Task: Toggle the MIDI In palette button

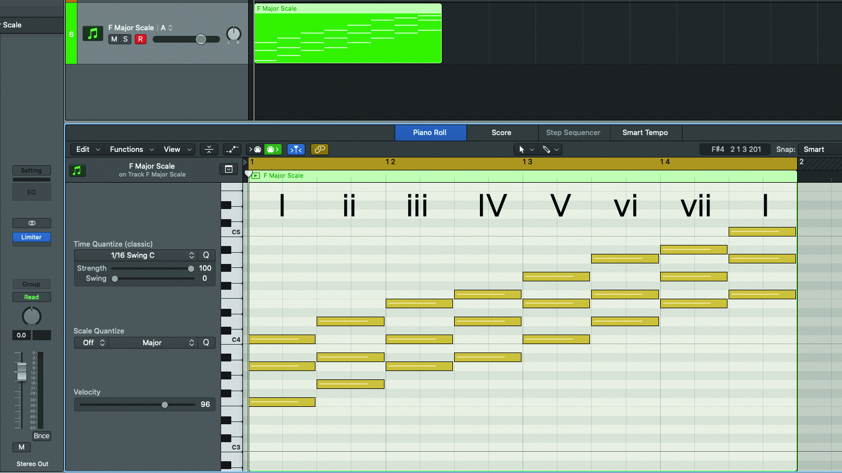Action: [255, 149]
